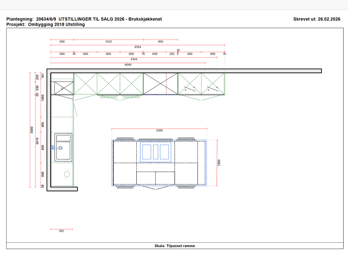Image resolution: width=348 pixels, height=259 pixels.
Task: Click the 295 dimension label
Action: point(172,54)
